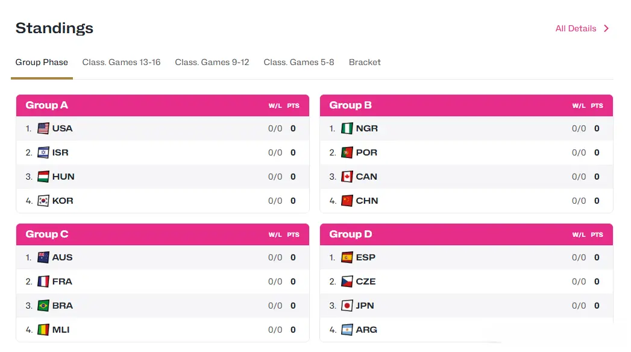Viewport: 631px width, 352px height.
Task: Click the Nigeria flag in Group B
Action: click(x=347, y=128)
